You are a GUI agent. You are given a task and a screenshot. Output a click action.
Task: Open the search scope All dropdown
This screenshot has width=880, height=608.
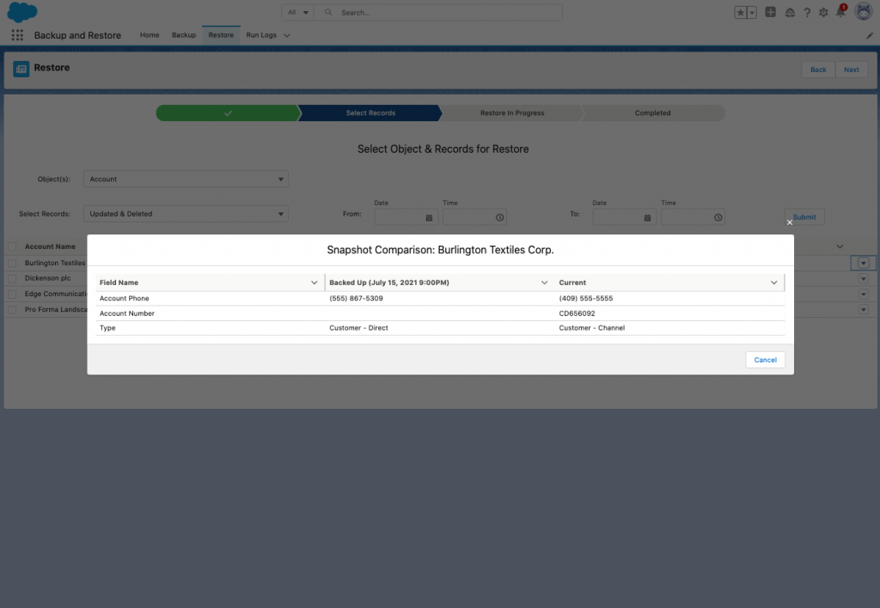click(298, 12)
